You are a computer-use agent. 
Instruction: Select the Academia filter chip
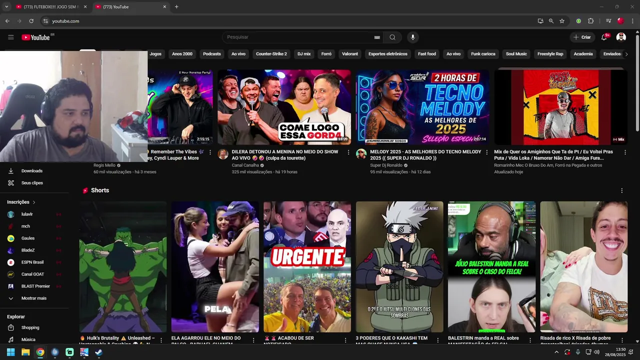(x=583, y=54)
